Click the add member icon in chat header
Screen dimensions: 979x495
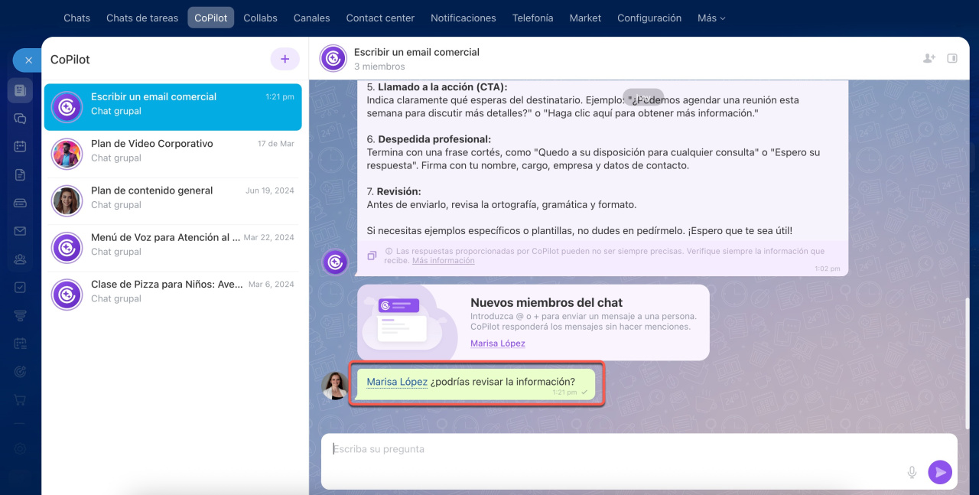coord(929,58)
